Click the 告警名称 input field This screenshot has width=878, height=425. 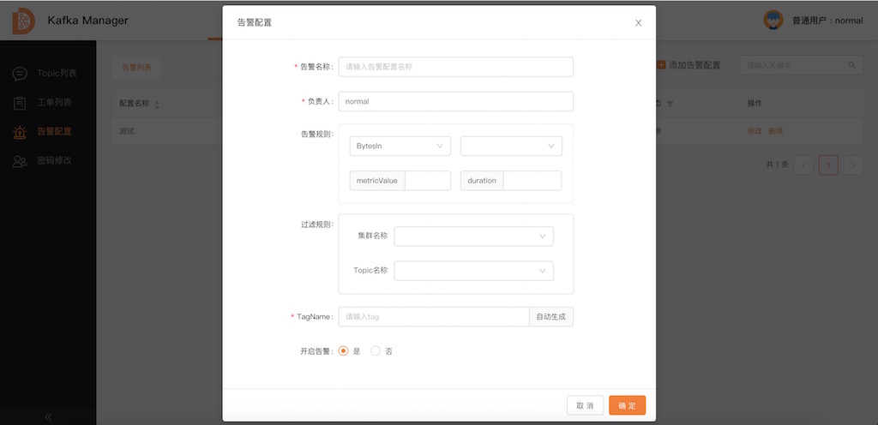coord(455,67)
